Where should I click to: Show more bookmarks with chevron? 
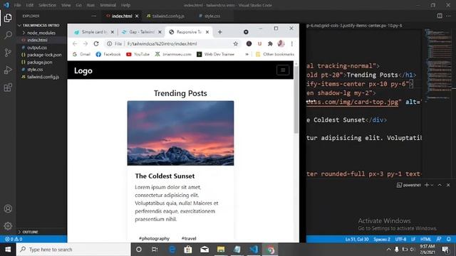click(247, 54)
